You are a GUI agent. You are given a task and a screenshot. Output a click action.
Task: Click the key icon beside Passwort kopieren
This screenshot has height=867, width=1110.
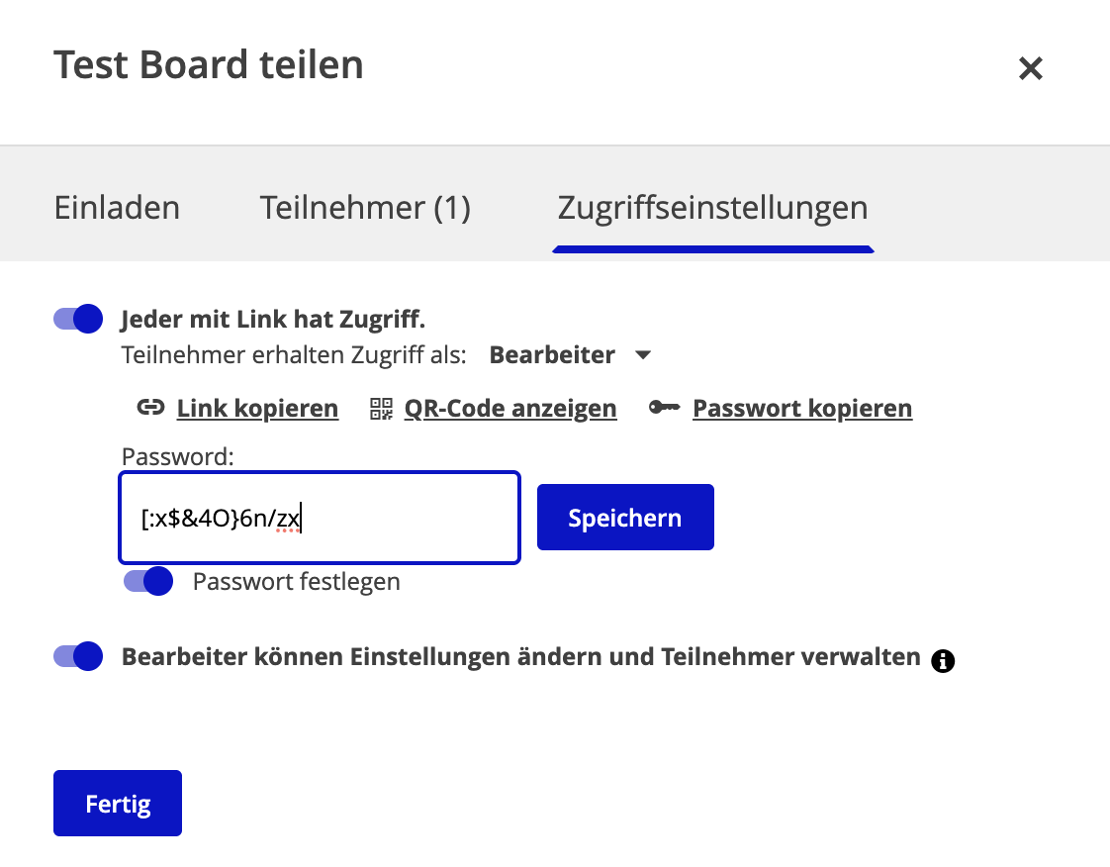tap(664, 407)
